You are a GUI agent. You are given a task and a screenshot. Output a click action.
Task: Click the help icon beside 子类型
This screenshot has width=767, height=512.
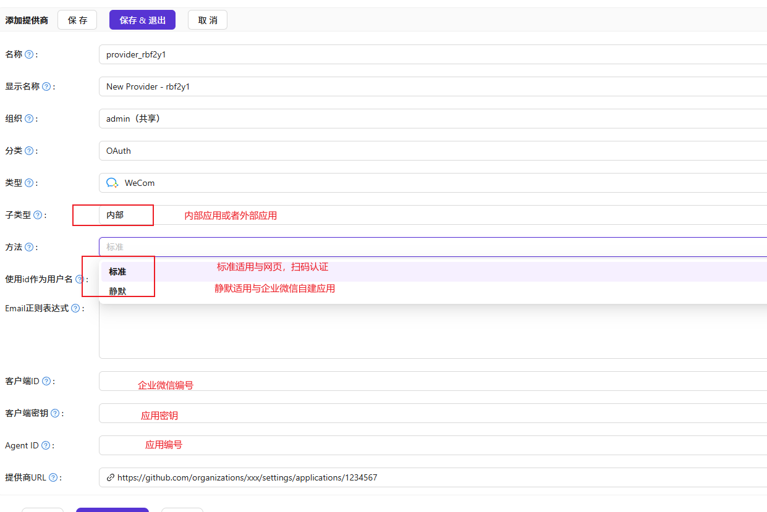pos(38,215)
